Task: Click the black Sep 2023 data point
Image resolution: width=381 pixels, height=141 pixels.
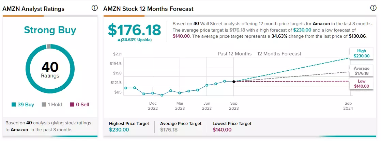Action: 234,82
